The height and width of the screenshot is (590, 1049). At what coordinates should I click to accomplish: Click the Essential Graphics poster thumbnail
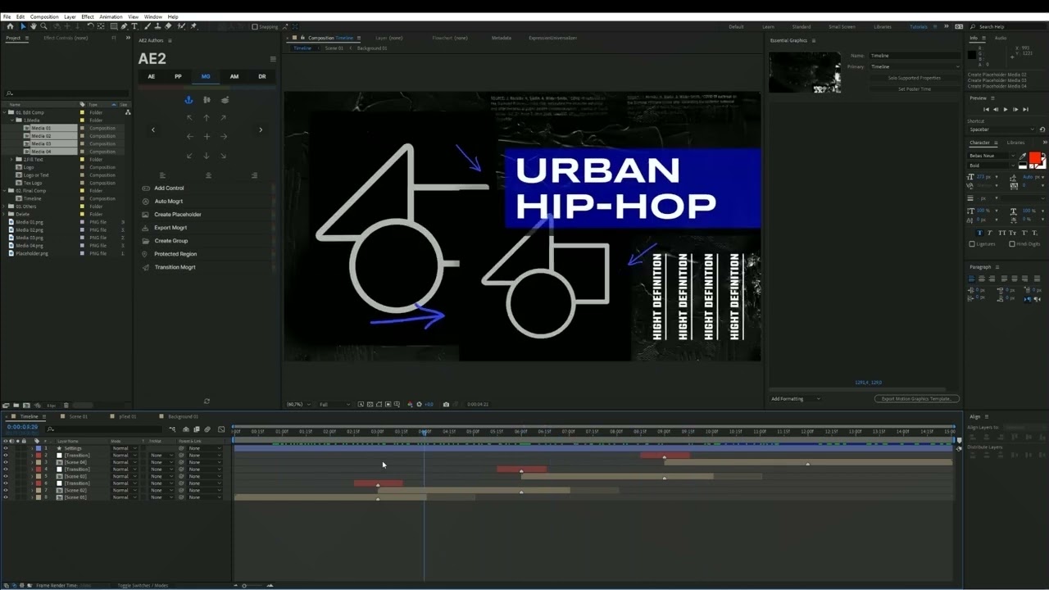pos(805,72)
